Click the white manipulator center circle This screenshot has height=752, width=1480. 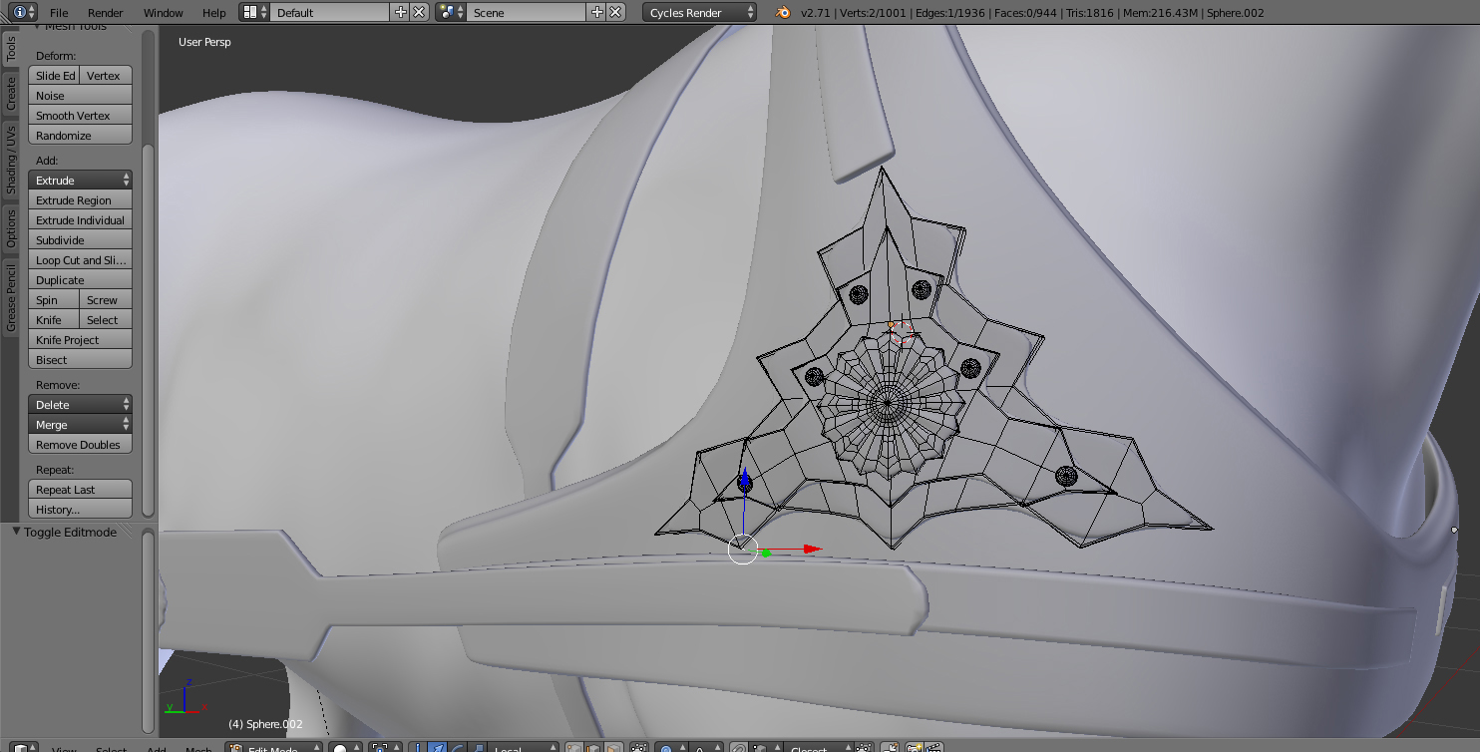coord(743,549)
